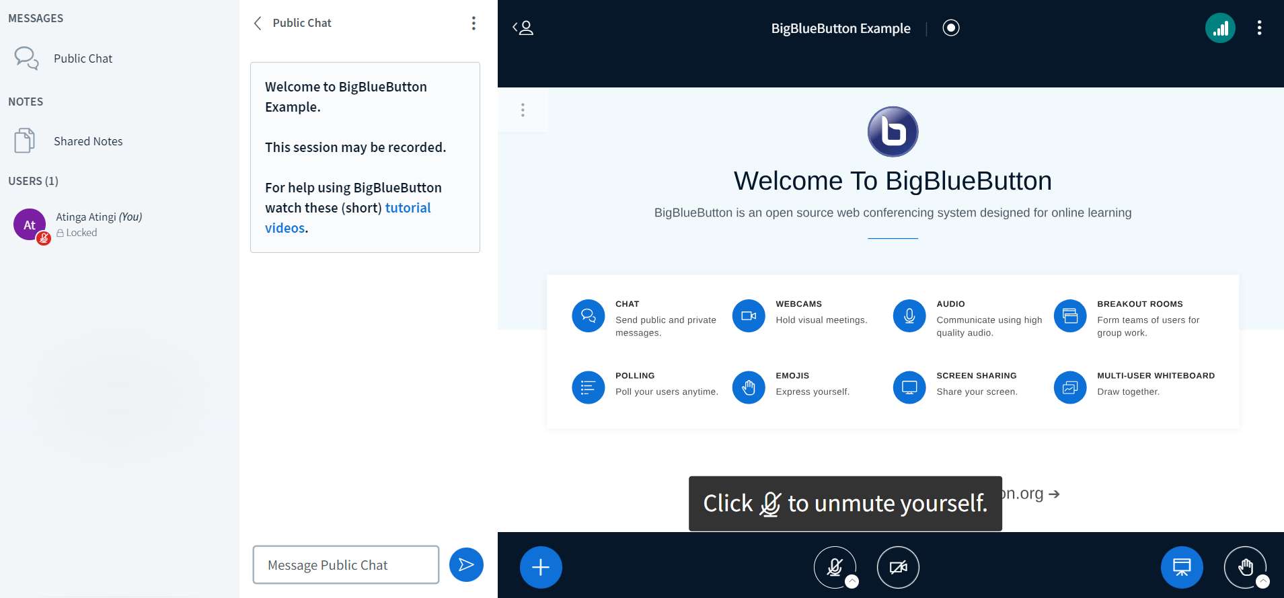Click the Screen Sharing feature icon
Screen dimensions: 1284x598
(x=909, y=388)
